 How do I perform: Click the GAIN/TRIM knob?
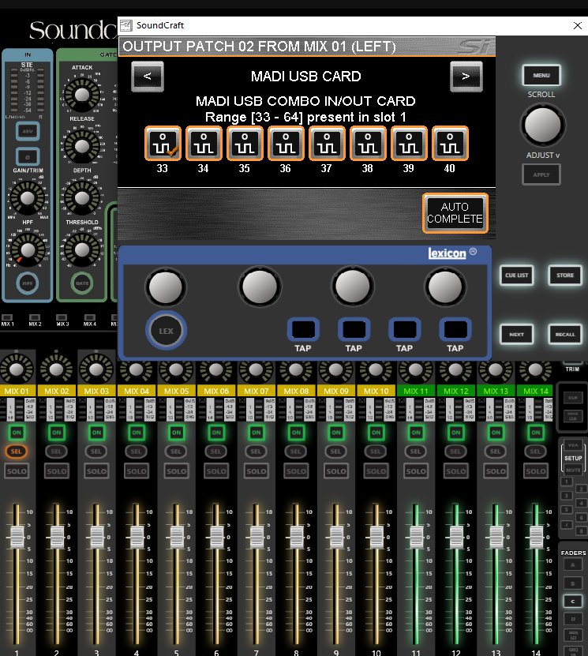click(x=27, y=198)
